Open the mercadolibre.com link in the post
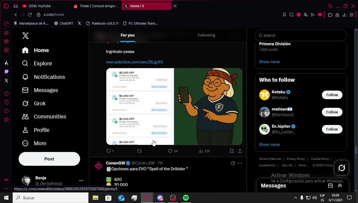358x203 pixels. (x=135, y=62)
